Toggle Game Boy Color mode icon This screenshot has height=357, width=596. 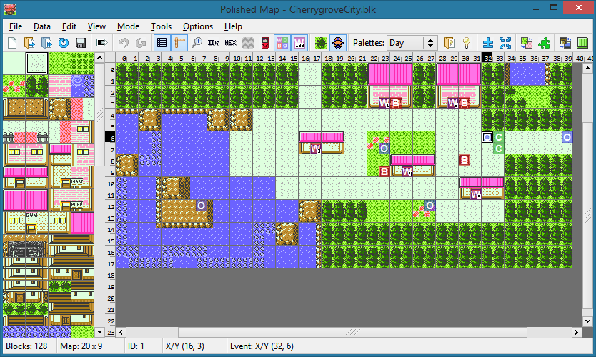265,43
